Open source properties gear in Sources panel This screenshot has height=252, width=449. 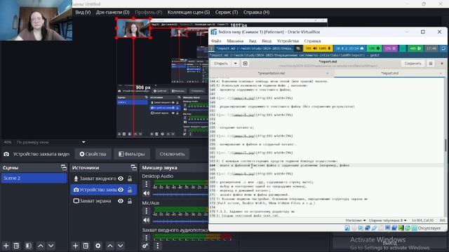(x=98, y=246)
